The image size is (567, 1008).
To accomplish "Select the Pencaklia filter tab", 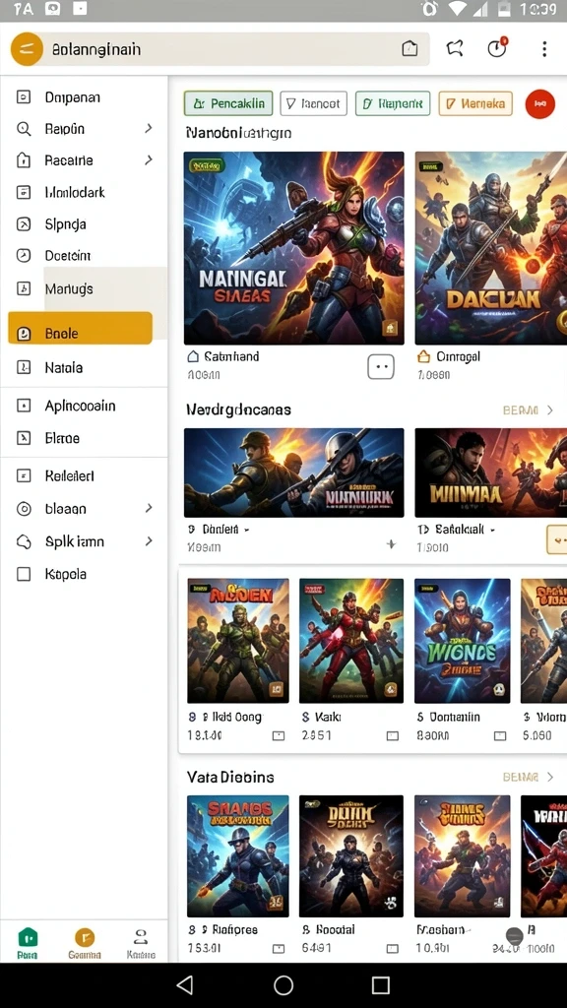I will coord(228,103).
